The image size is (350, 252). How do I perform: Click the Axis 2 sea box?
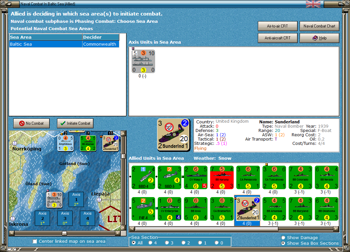coord(42,218)
